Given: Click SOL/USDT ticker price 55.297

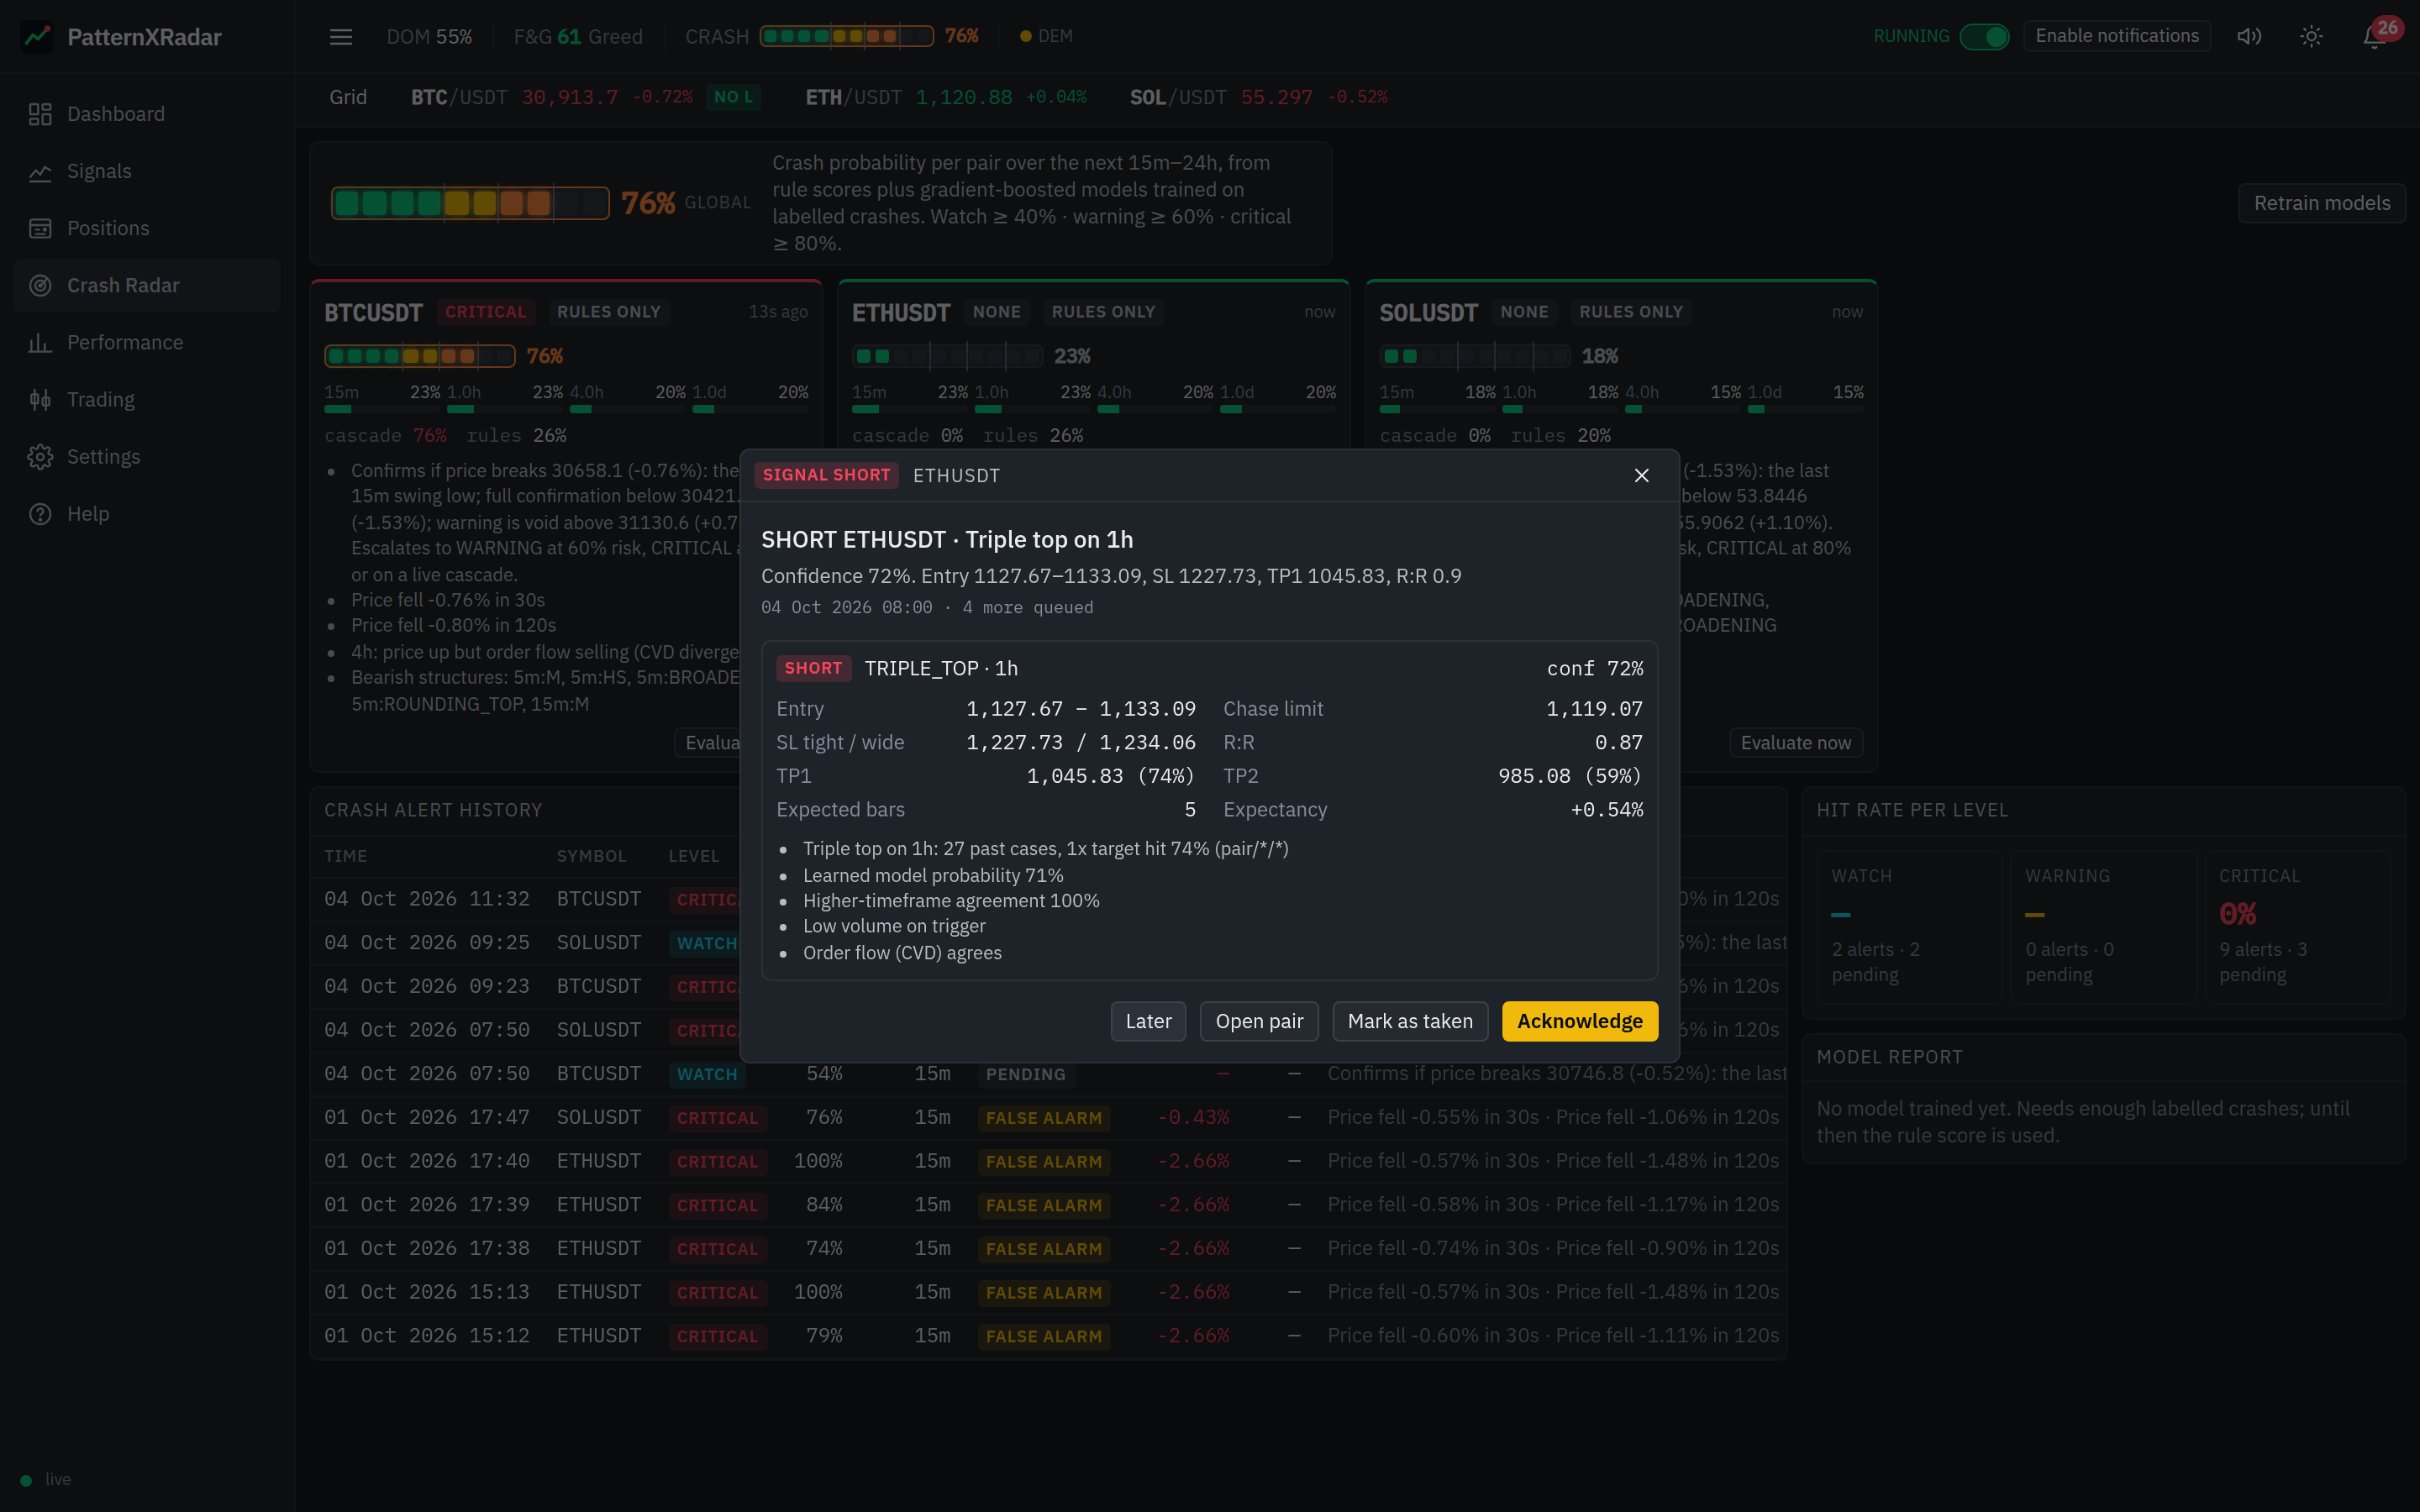Looking at the screenshot, I should pyautogui.click(x=1276, y=97).
